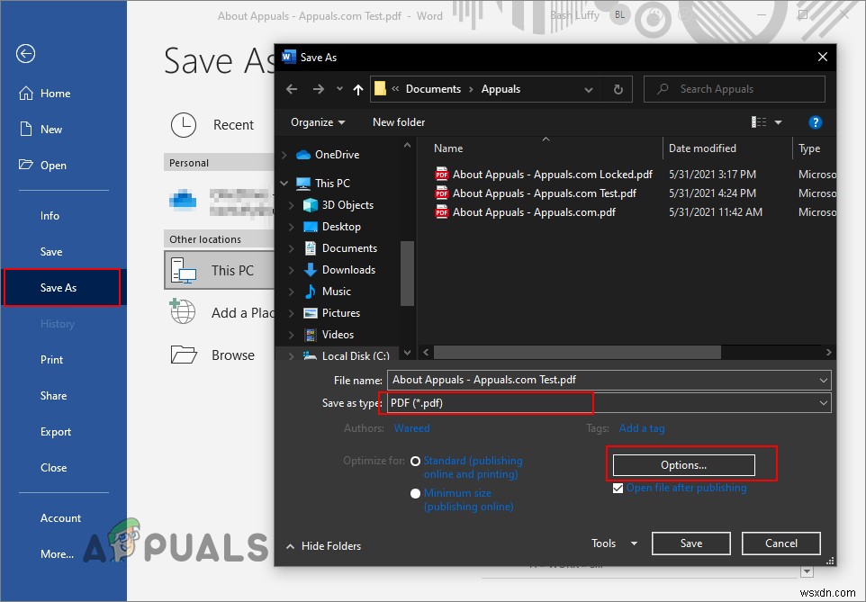Select New in the Word sidebar
Image resolution: width=866 pixels, height=602 pixels.
(x=41, y=130)
